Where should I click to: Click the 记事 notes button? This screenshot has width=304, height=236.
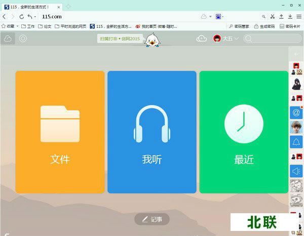tap(152, 219)
